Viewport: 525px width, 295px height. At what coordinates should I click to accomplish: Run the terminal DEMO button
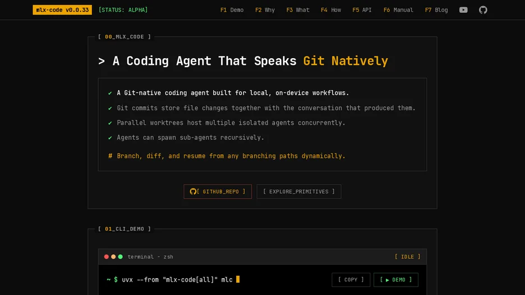point(396,280)
